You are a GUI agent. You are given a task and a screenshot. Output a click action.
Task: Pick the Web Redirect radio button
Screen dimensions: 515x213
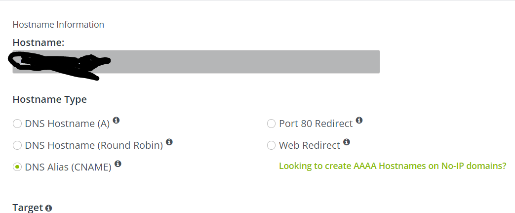click(x=271, y=145)
